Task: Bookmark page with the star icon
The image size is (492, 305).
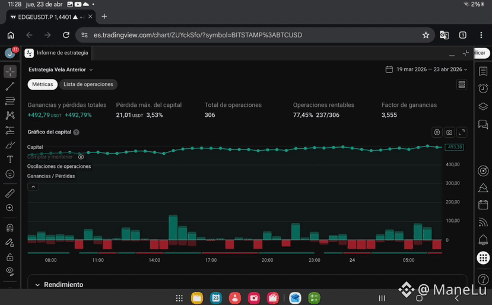Action: tap(426, 35)
